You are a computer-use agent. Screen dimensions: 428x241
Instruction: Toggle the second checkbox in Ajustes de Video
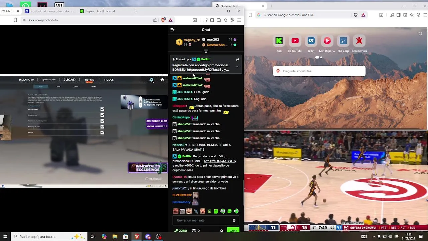point(102,115)
